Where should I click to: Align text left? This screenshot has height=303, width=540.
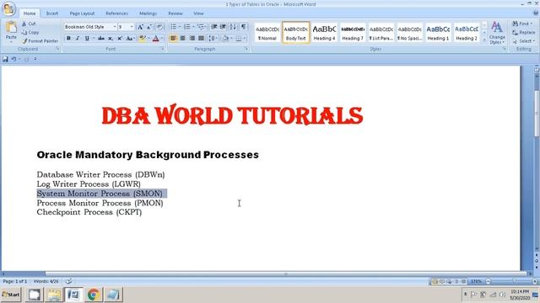pos(173,38)
